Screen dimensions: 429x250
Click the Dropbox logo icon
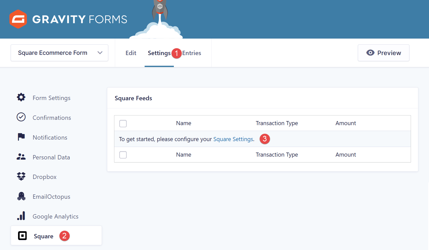21,176
